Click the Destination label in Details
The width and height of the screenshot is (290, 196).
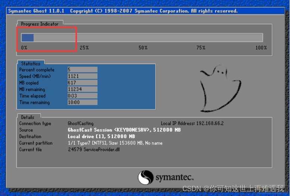(x=30, y=136)
